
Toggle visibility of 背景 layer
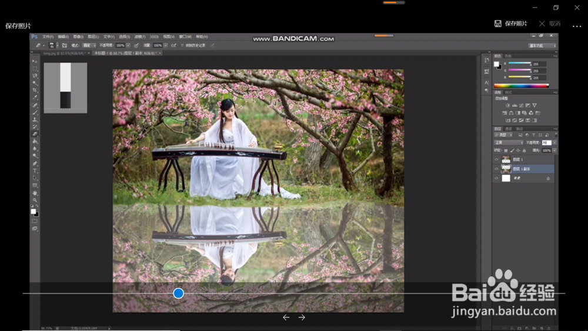tap(496, 178)
